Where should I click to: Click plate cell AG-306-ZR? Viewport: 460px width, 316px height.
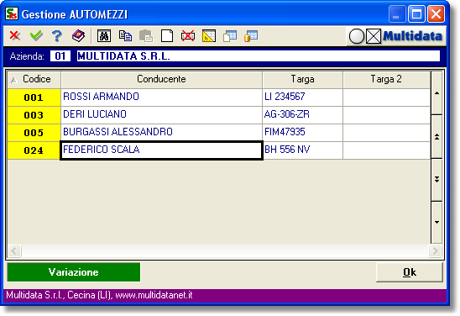point(302,115)
